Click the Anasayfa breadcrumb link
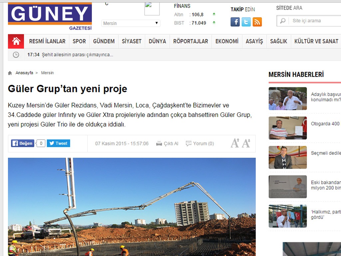This screenshot has height=256, width=341. coord(24,73)
